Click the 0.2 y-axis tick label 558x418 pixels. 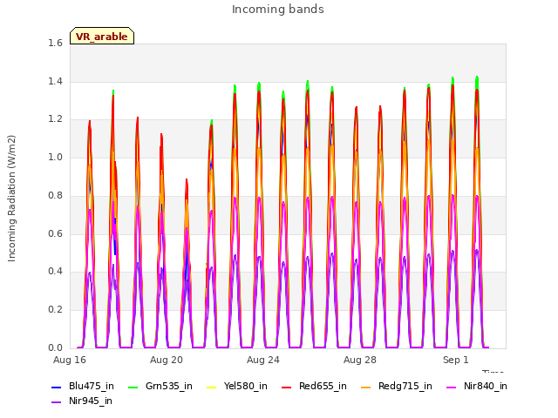(x=56, y=310)
